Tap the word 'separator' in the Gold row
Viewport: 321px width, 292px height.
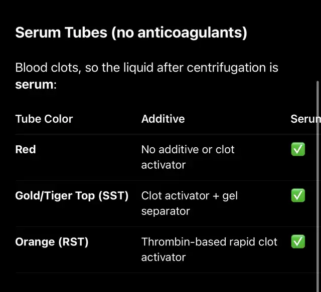pos(166,211)
